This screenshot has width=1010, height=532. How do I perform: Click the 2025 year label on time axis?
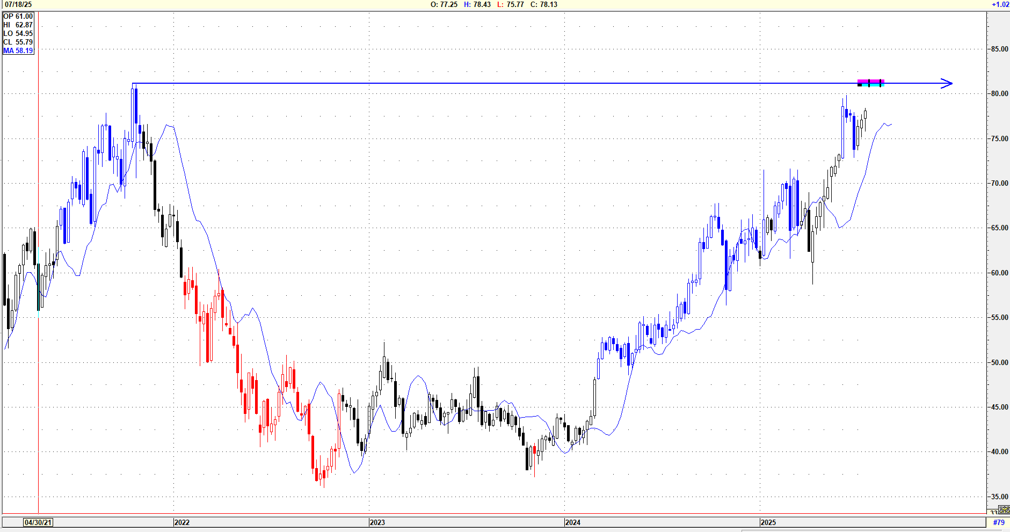pyautogui.click(x=768, y=522)
